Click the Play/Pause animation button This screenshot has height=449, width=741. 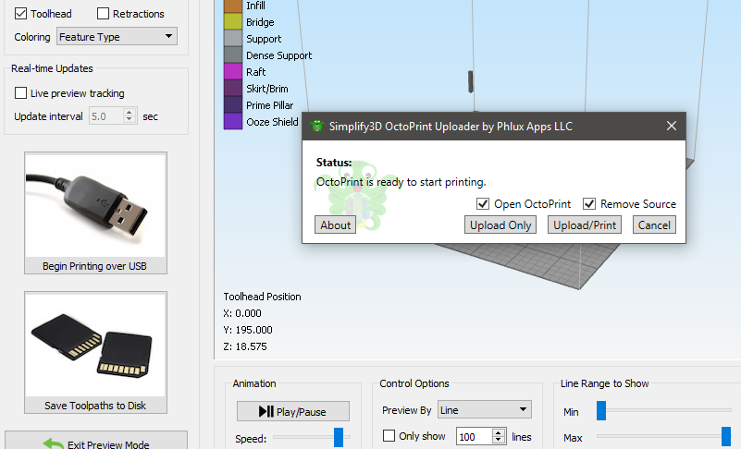[293, 411]
